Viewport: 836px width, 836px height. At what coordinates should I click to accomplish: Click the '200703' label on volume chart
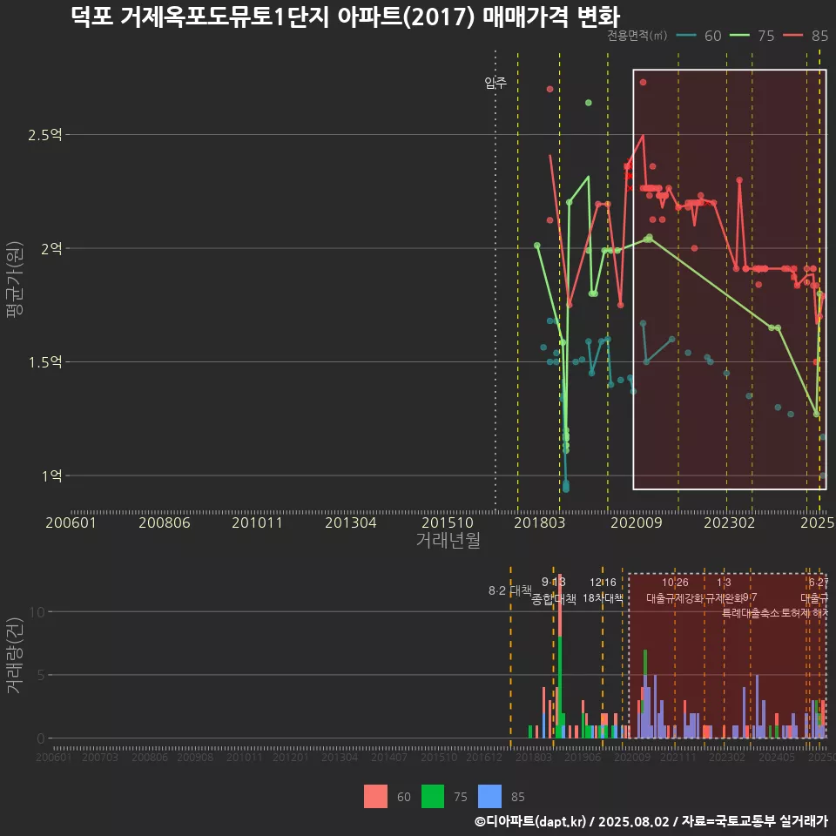point(100,757)
